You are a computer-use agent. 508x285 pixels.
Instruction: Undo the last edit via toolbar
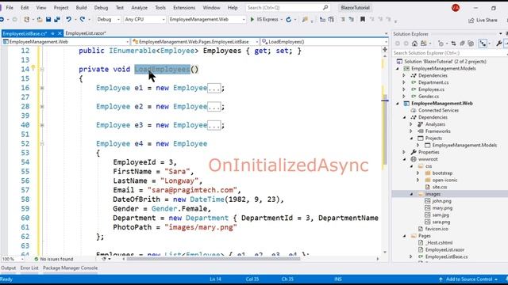click(68, 19)
